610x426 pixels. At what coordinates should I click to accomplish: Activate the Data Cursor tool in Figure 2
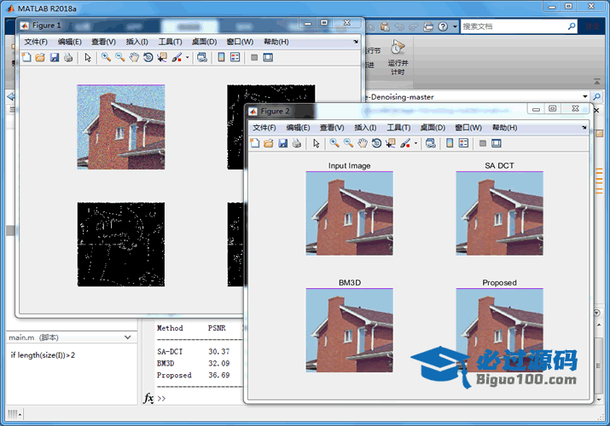pos(390,143)
